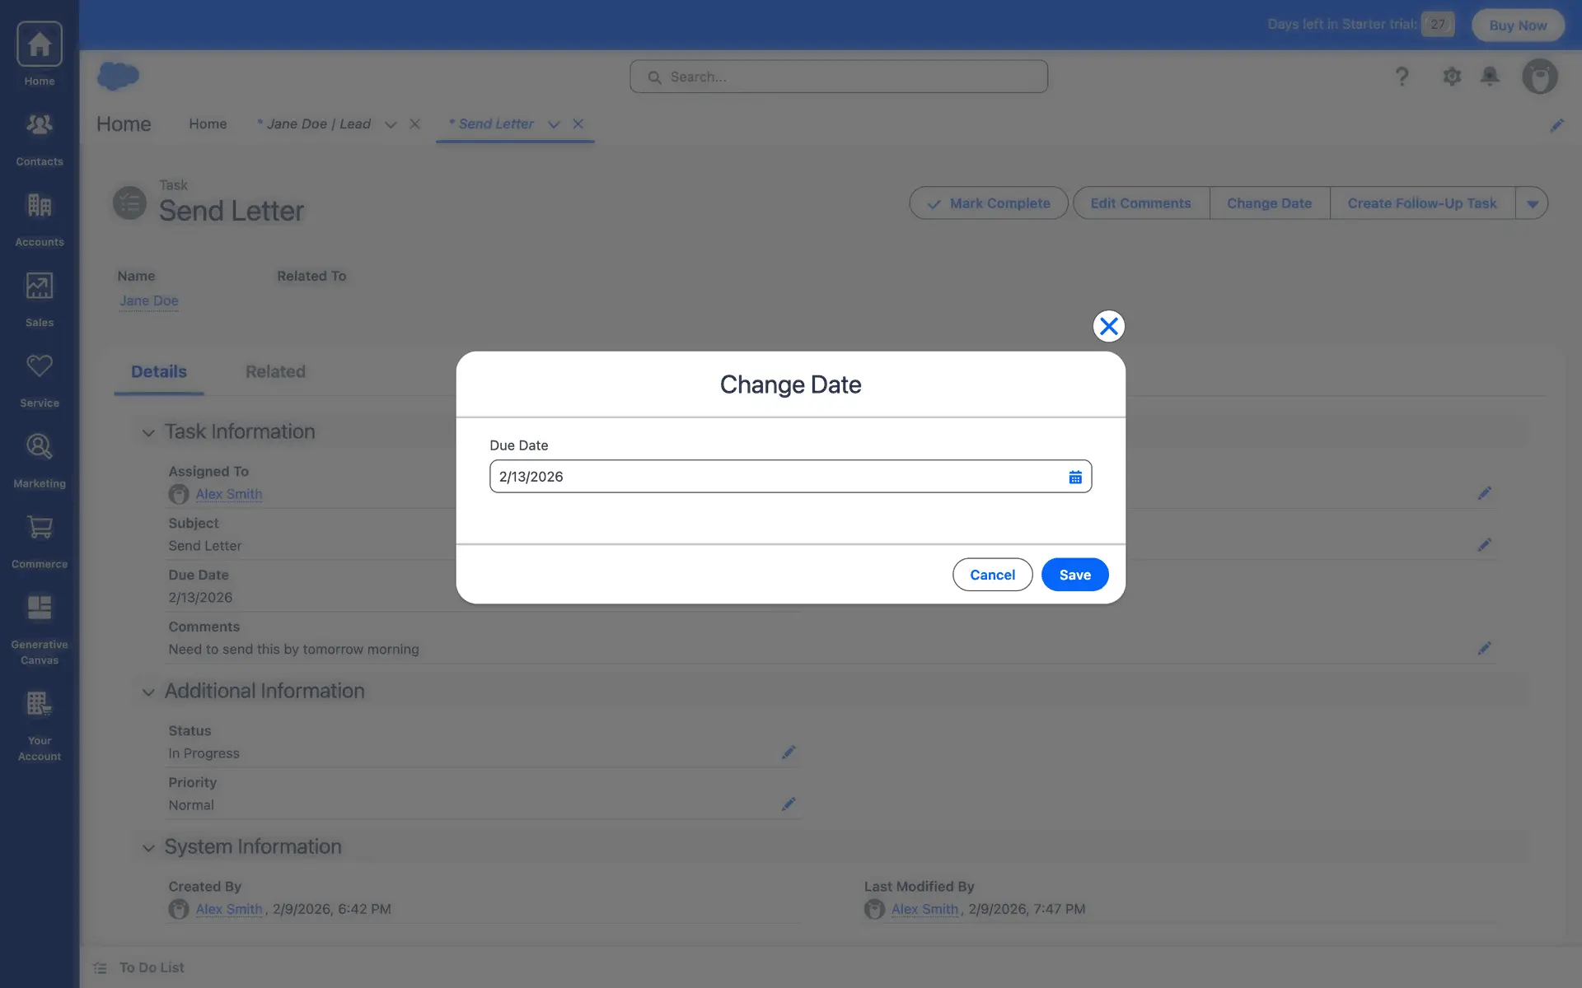Open the setup gear icon

point(1452,77)
